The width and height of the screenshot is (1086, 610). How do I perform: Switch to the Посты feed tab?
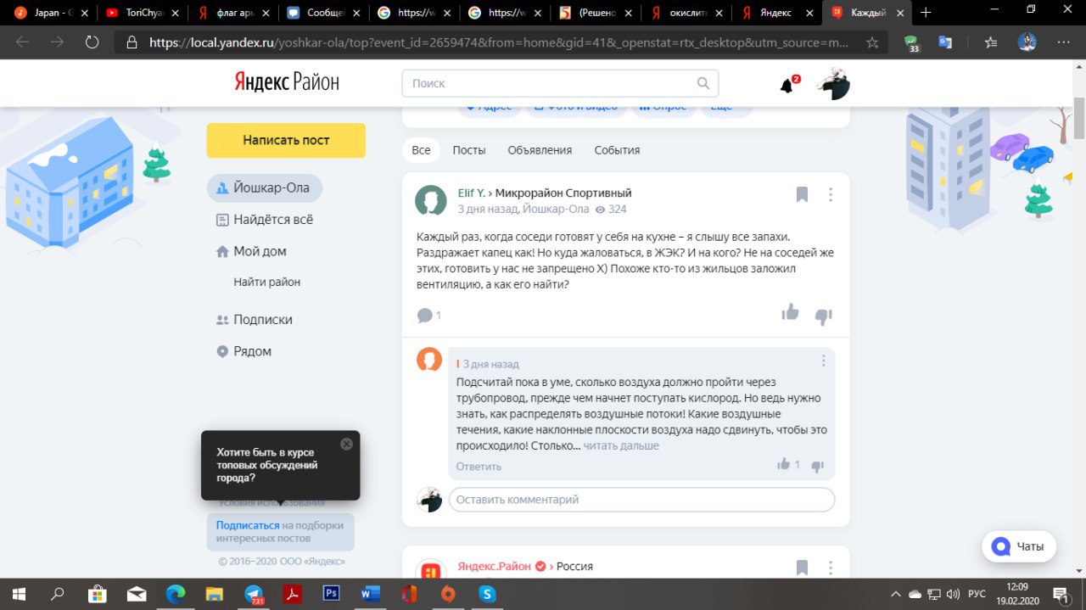click(469, 150)
